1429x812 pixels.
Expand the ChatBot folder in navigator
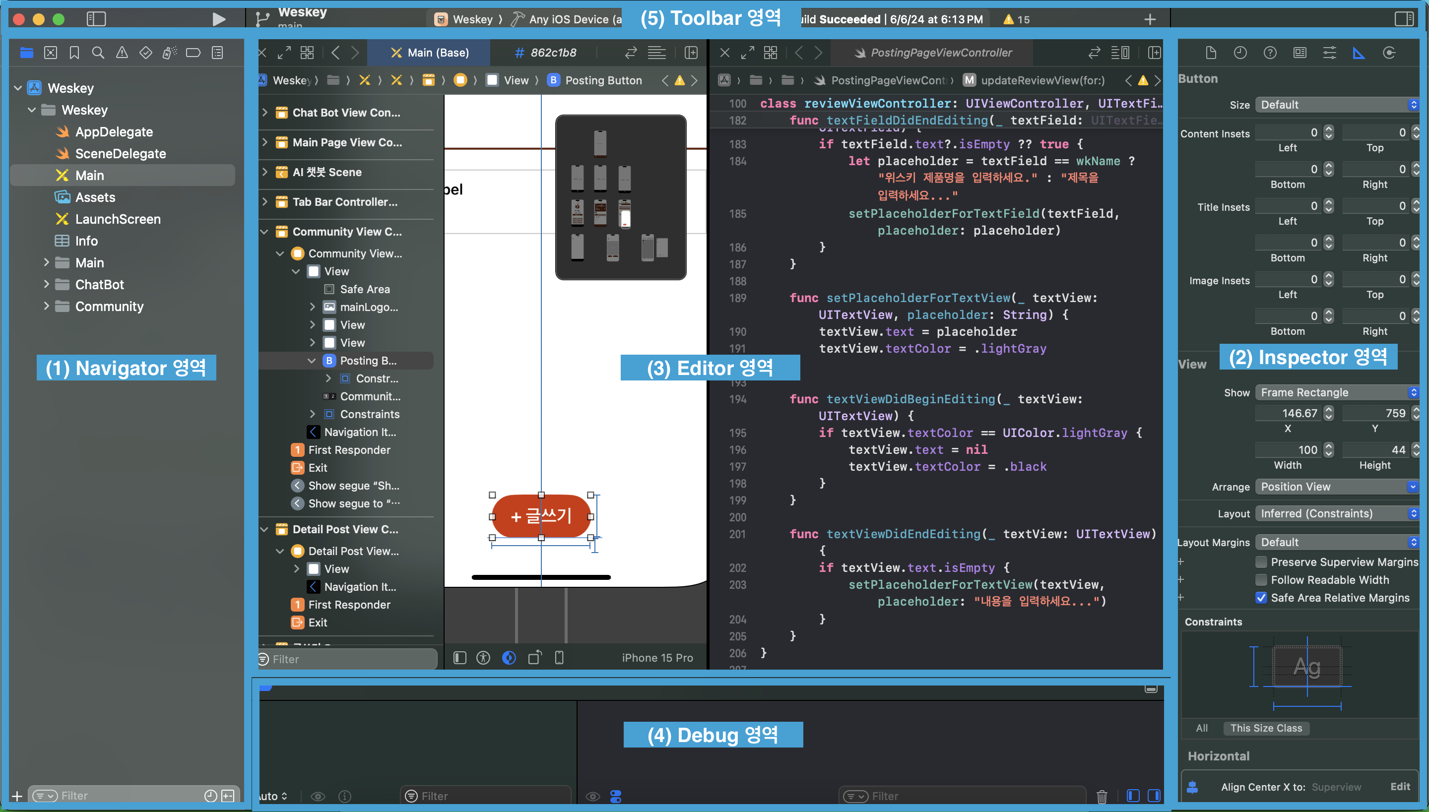pos(46,284)
